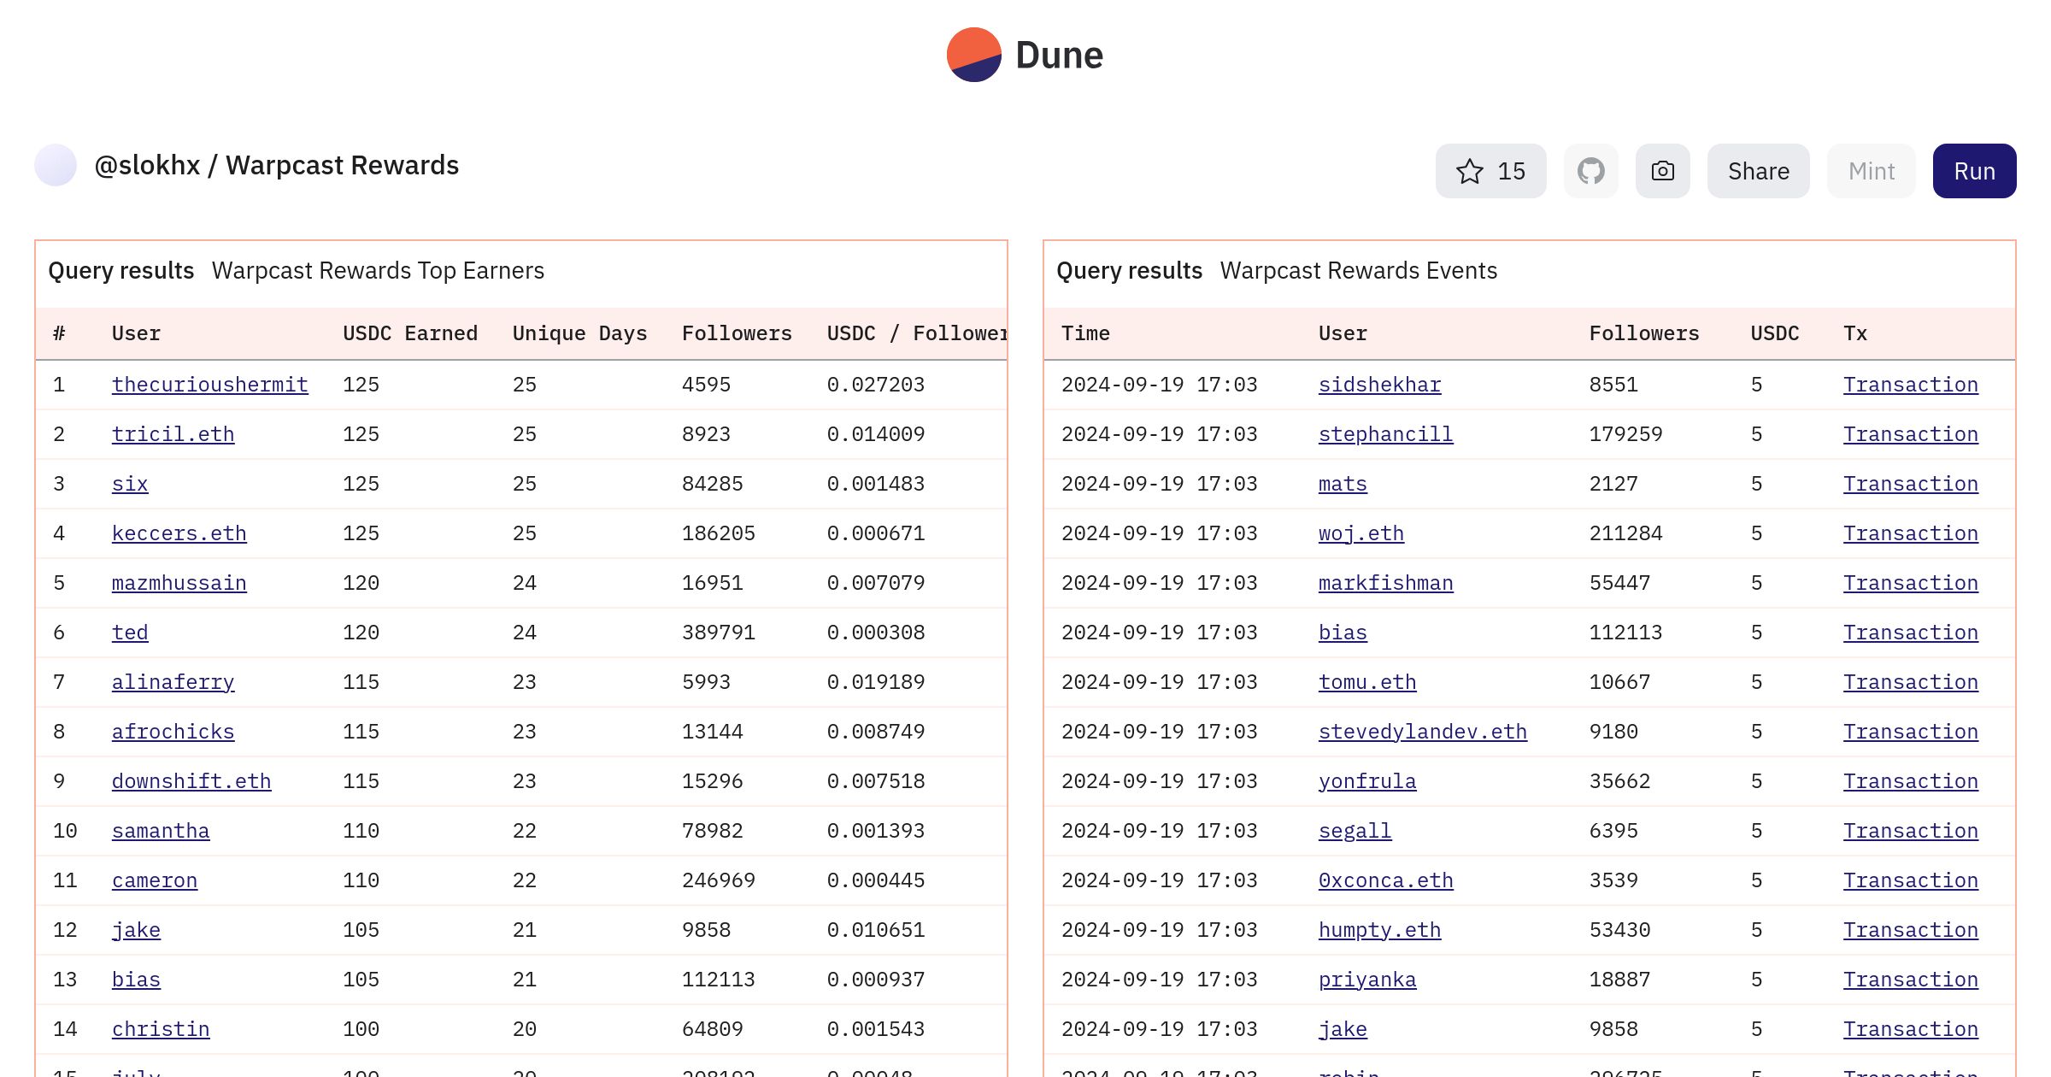Open the thecurioushermit user link
The width and height of the screenshot is (2051, 1077).
[209, 385]
